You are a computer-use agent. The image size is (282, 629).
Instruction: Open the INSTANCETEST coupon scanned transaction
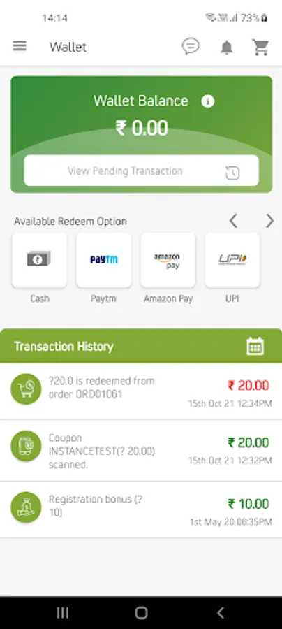(x=141, y=451)
